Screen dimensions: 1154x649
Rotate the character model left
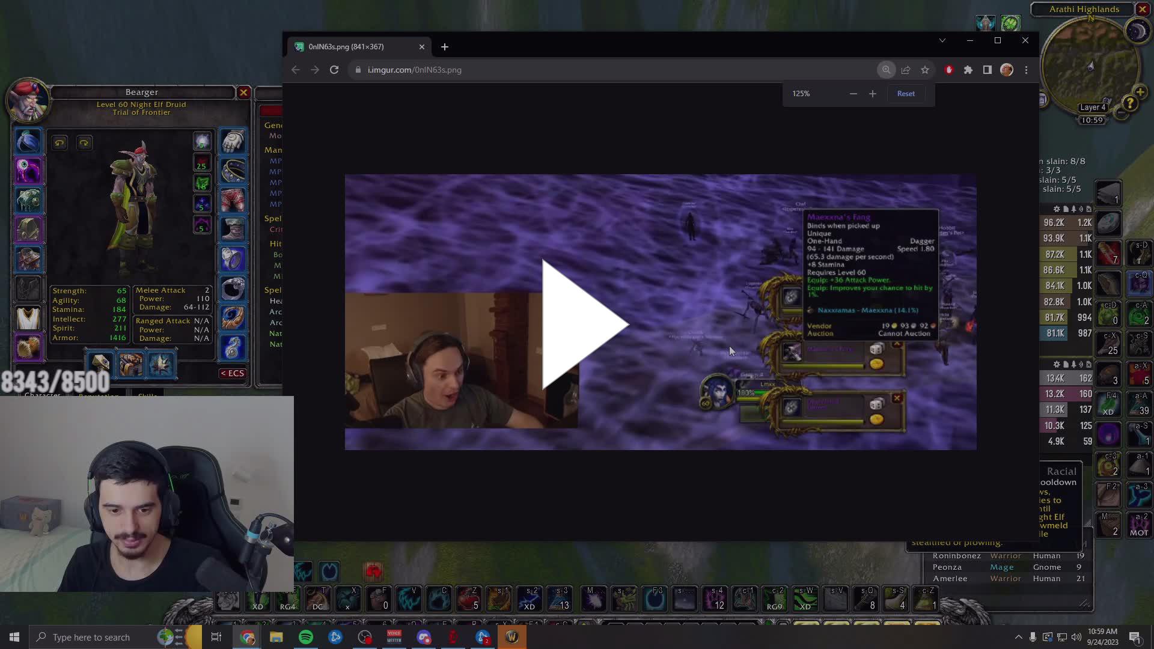tap(60, 142)
